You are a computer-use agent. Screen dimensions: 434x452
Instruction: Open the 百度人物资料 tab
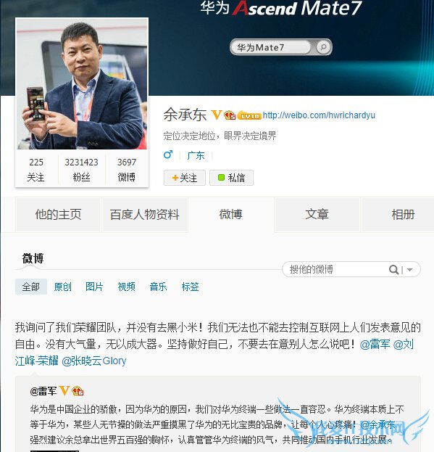(145, 215)
